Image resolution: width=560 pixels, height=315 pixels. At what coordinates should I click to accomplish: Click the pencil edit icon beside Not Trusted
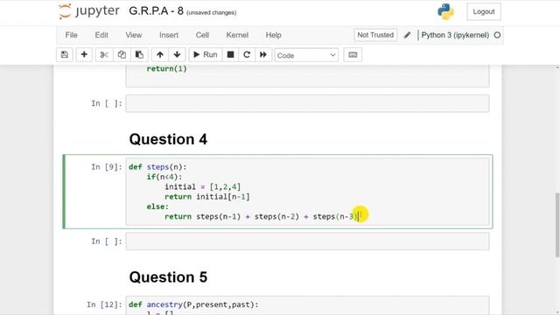(x=407, y=35)
